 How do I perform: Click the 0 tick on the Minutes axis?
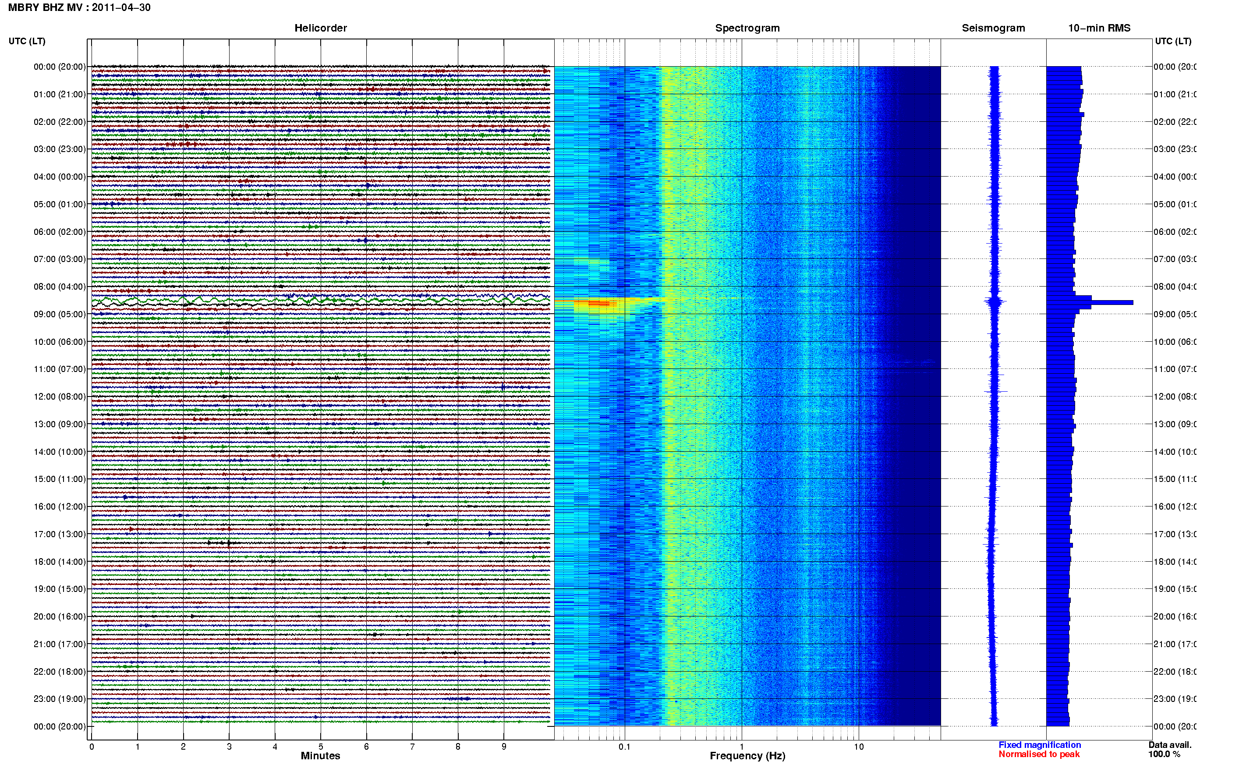pyautogui.click(x=92, y=747)
